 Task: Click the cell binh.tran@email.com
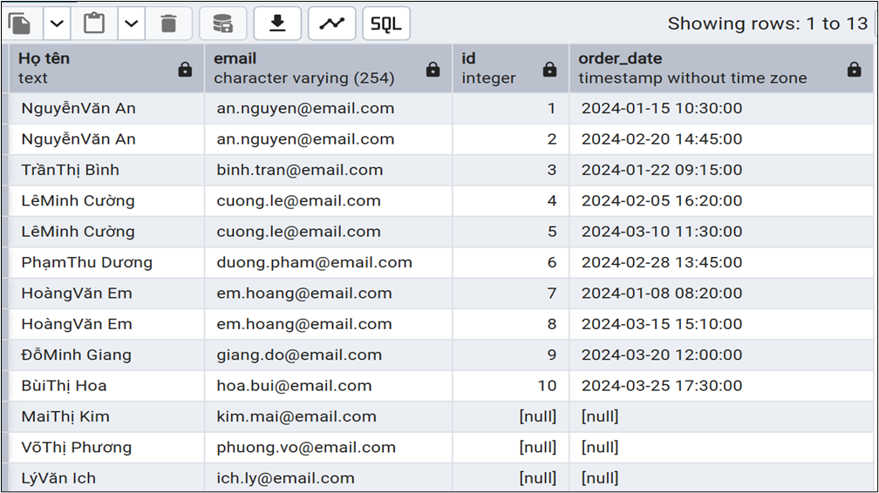point(300,170)
